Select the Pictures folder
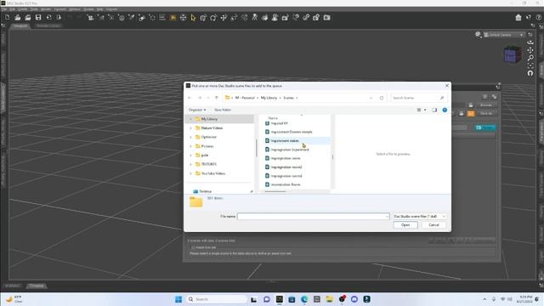The height and width of the screenshot is (306, 544). (207, 146)
